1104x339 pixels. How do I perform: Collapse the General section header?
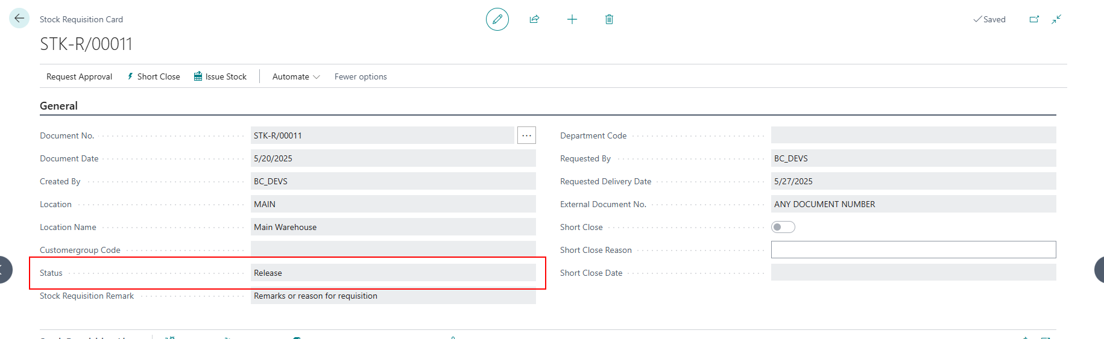(x=58, y=106)
